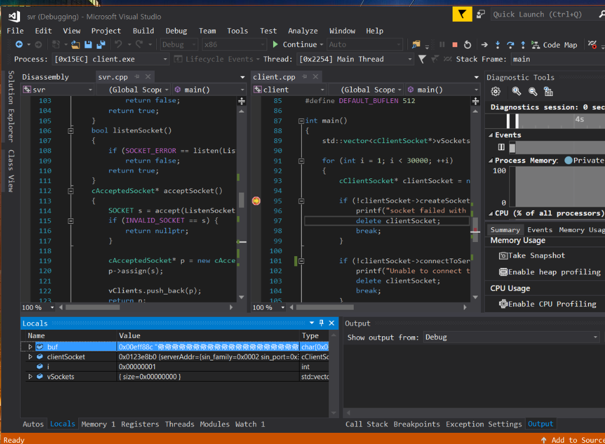
Task: Click the notifications flag icon
Action: click(462, 14)
